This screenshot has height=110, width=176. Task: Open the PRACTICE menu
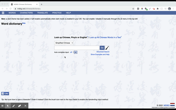pos(57,13)
